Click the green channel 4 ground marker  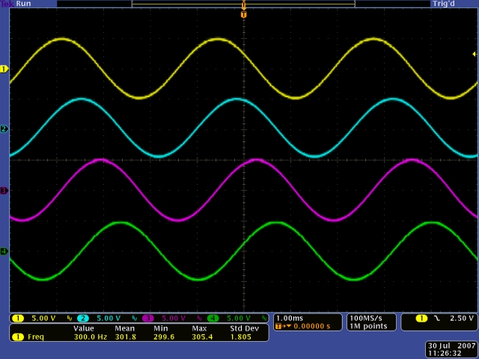pyautogui.click(x=4, y=251)
